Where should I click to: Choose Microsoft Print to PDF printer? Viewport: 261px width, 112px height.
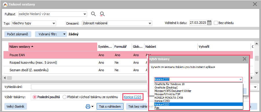pos(198,94)
